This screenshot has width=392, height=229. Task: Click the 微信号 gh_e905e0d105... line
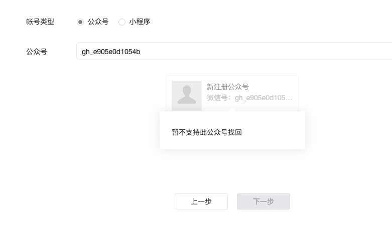(x=249, y=98)
